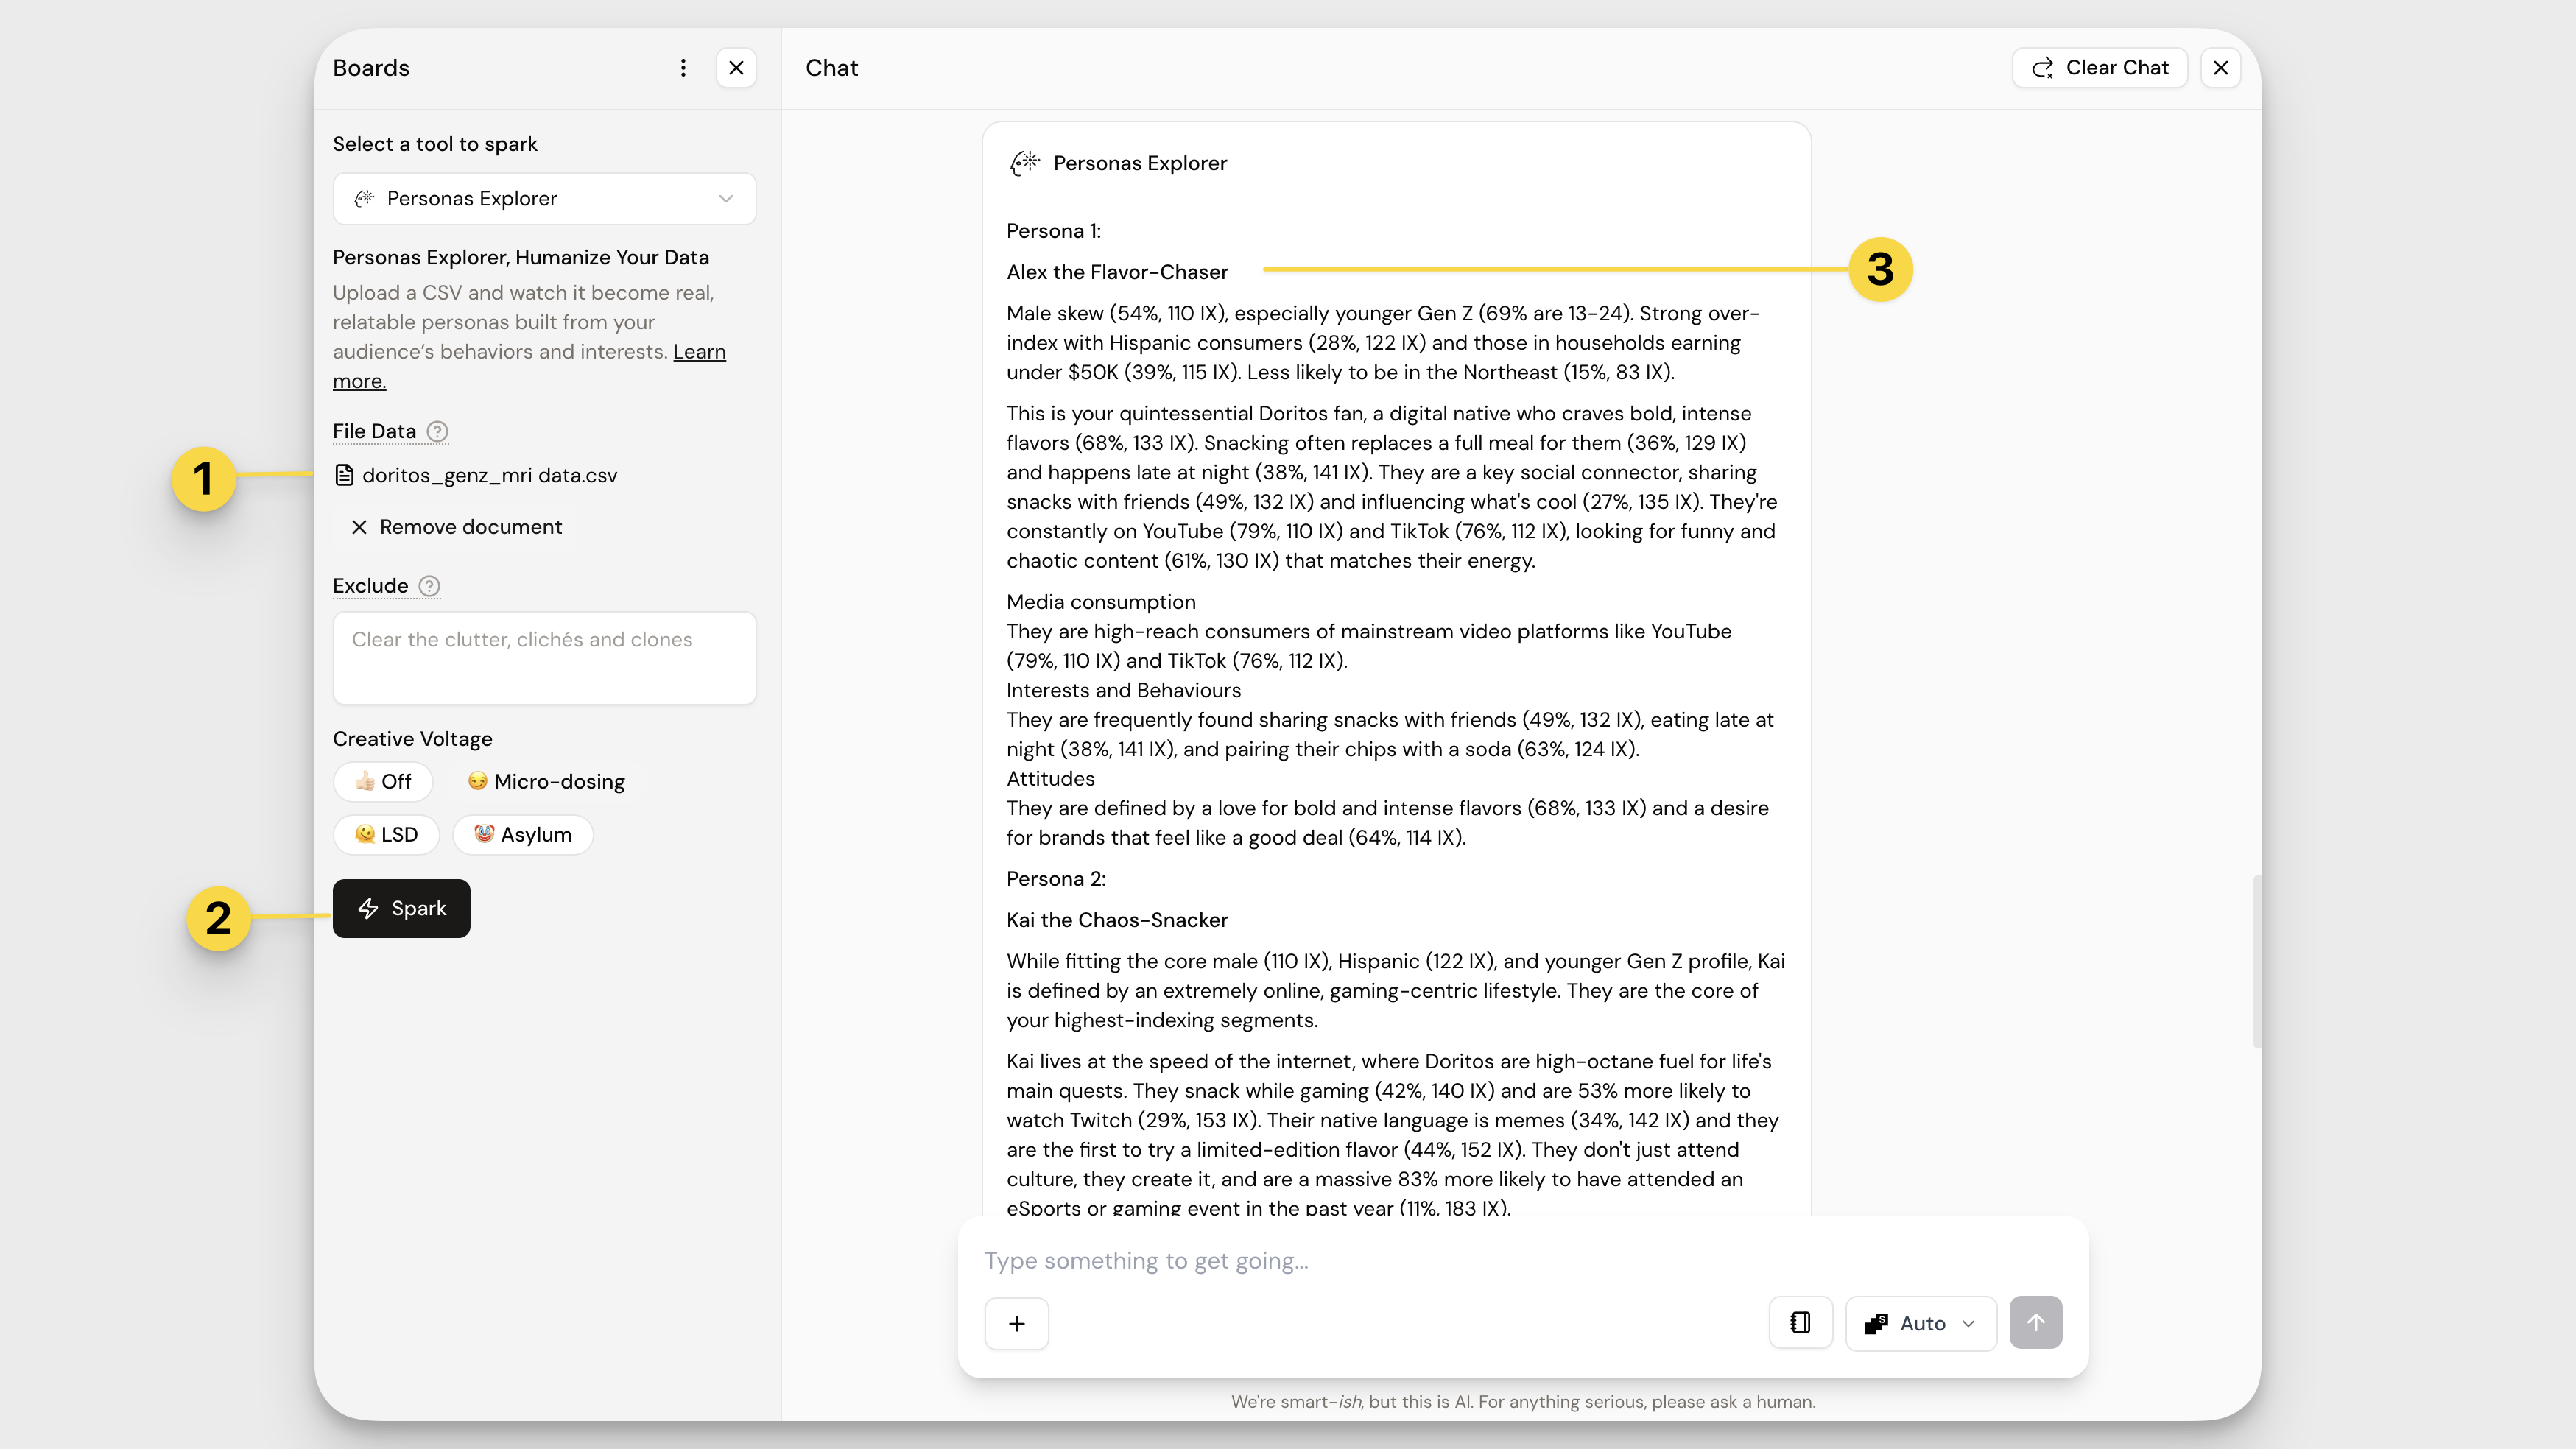The height and width of the screenshot is (1449, 2576).
Task: Expand the Personas Explorer tool dropdown
Action: click(544, 198)
